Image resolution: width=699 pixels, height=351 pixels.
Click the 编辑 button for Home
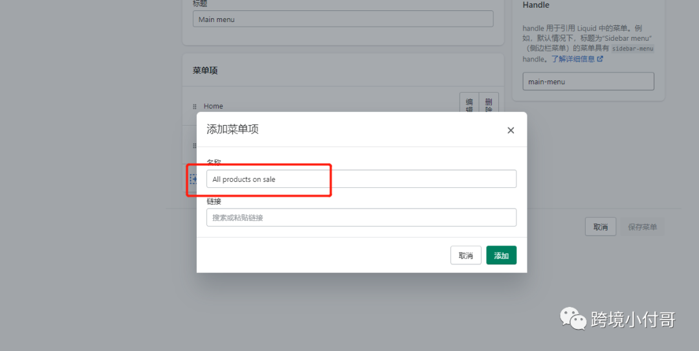(x=469, y=104)
